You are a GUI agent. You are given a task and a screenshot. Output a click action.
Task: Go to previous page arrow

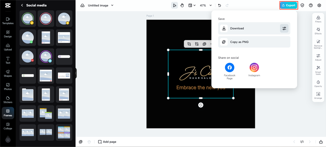click(x=294, y=142)
